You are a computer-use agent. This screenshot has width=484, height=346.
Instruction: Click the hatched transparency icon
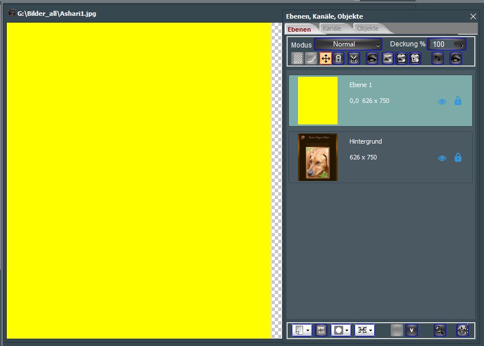point(297,58)
